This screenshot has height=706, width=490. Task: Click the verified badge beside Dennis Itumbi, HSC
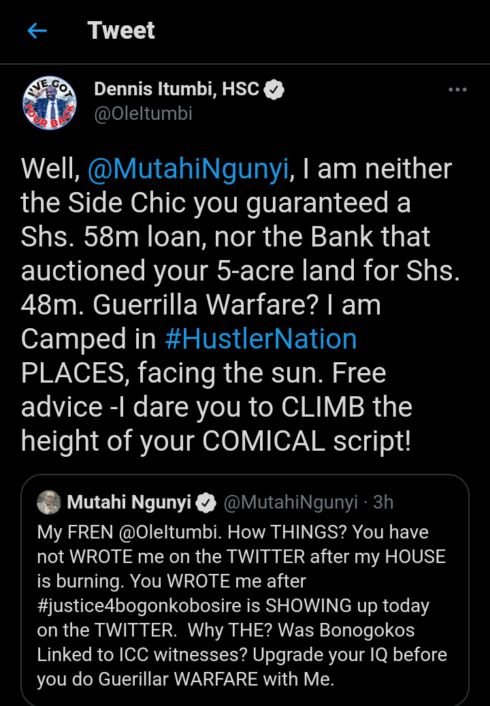[274, 89]
